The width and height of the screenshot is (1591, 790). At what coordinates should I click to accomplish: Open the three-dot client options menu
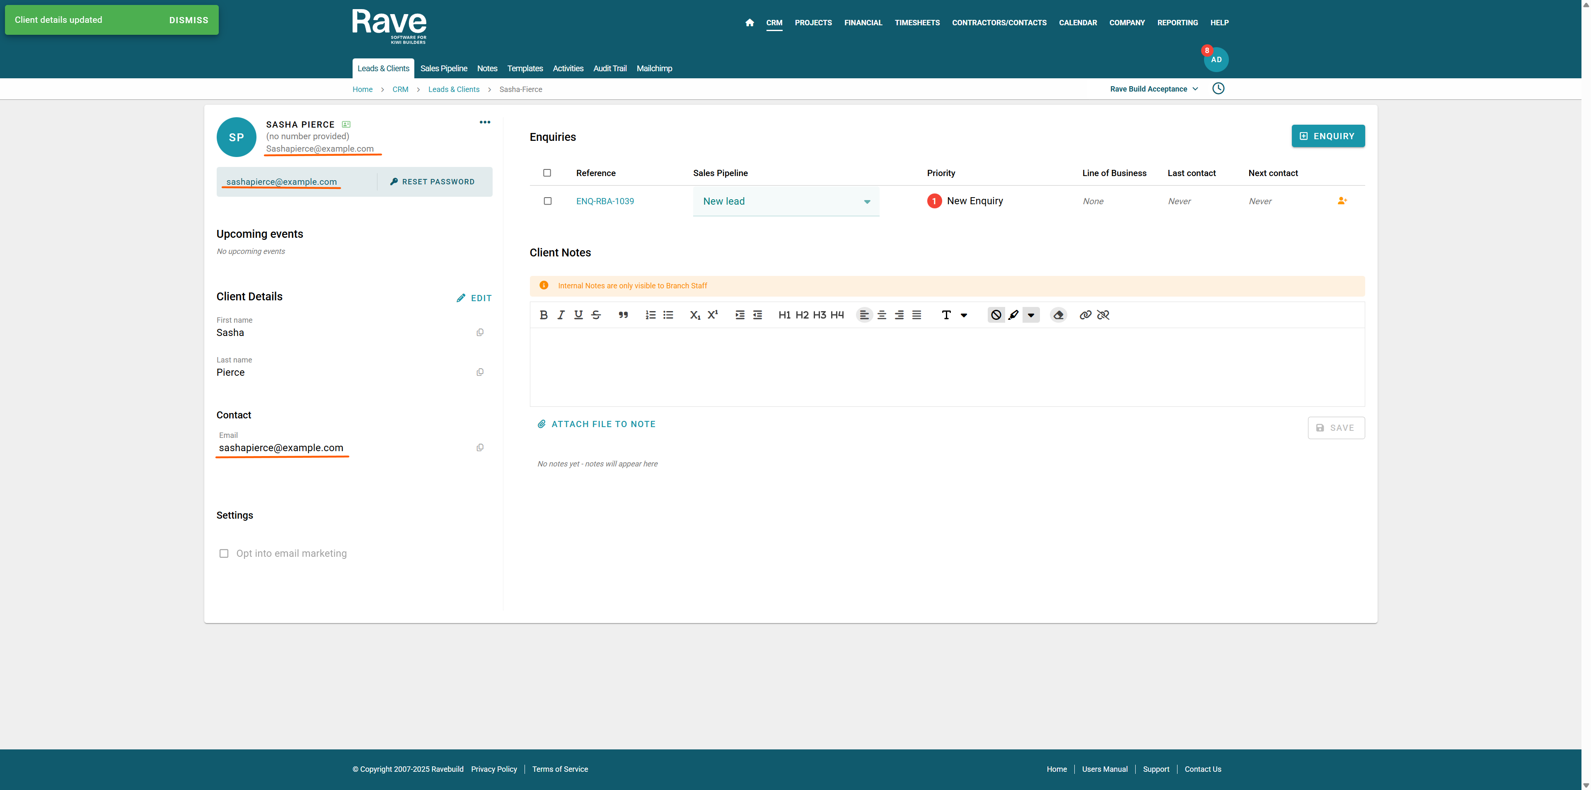click(485, 122)
